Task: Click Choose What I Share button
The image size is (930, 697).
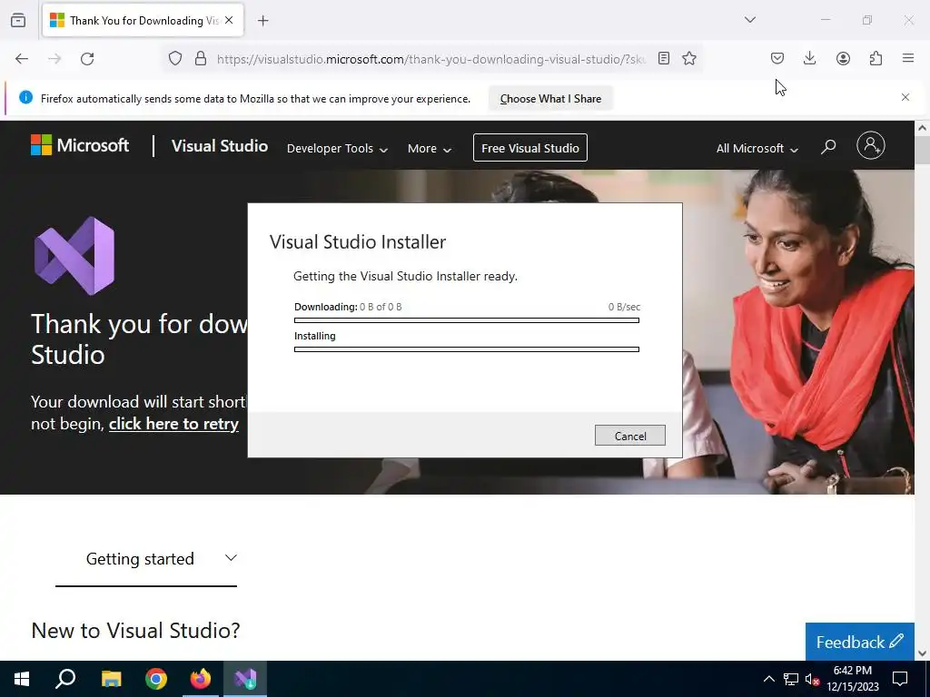Action: click(x=550, y=99)
